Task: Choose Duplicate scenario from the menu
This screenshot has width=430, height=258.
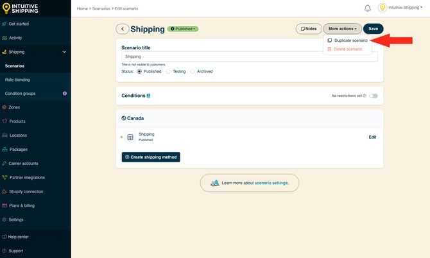Action: [350, 40]
